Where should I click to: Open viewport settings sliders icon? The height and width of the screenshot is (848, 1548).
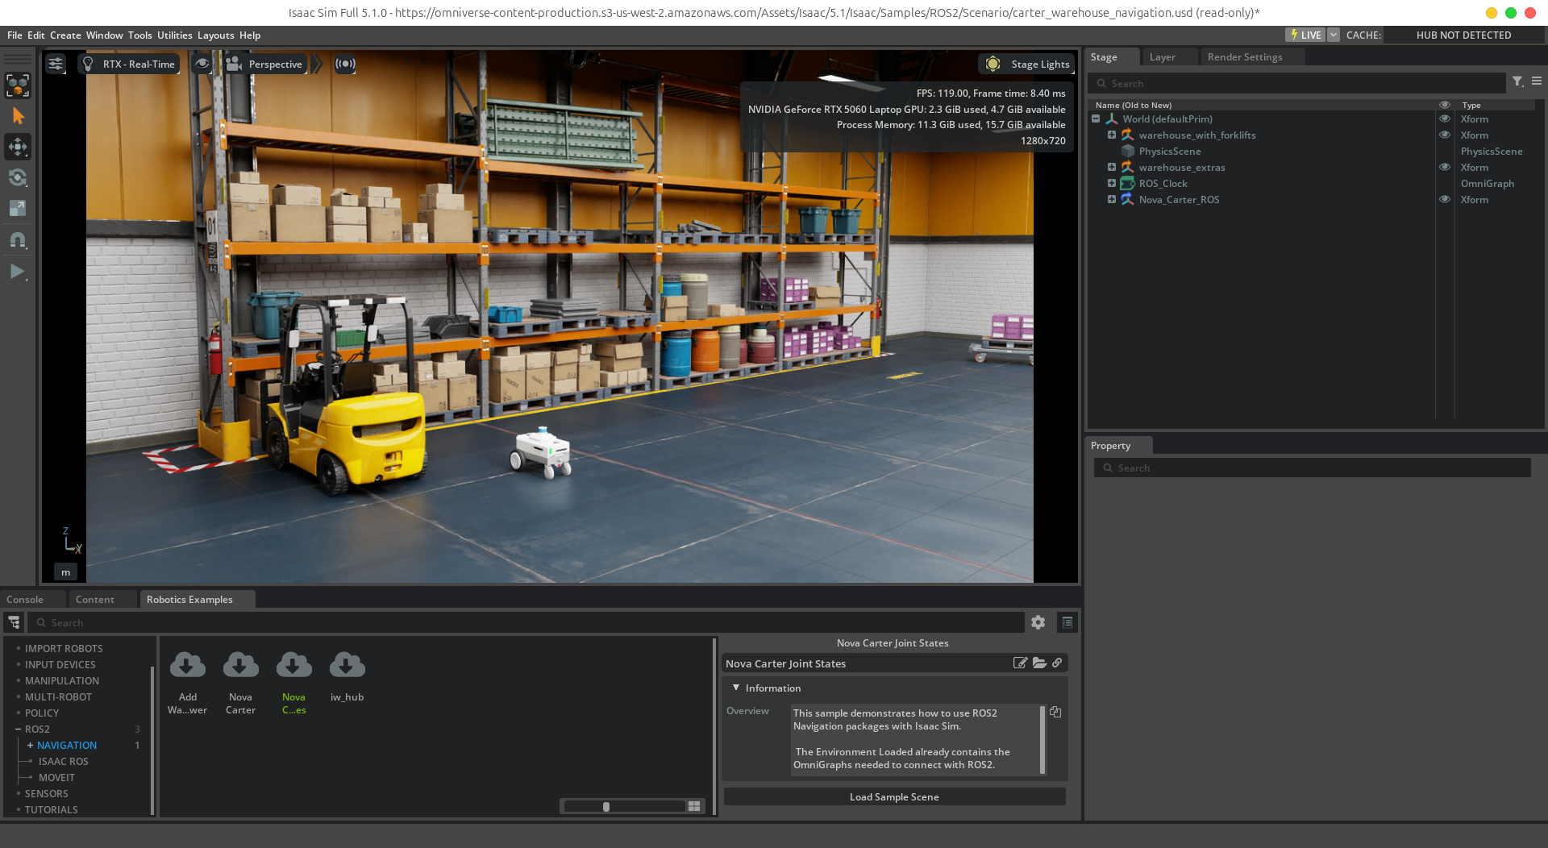[56, 64]
